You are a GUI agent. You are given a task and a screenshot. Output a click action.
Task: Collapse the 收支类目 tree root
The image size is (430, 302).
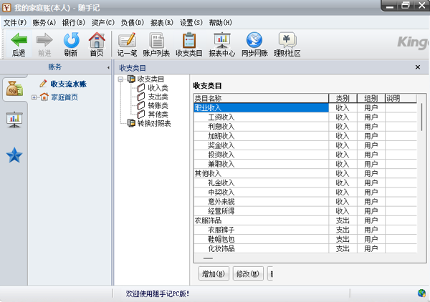(122, 79)
